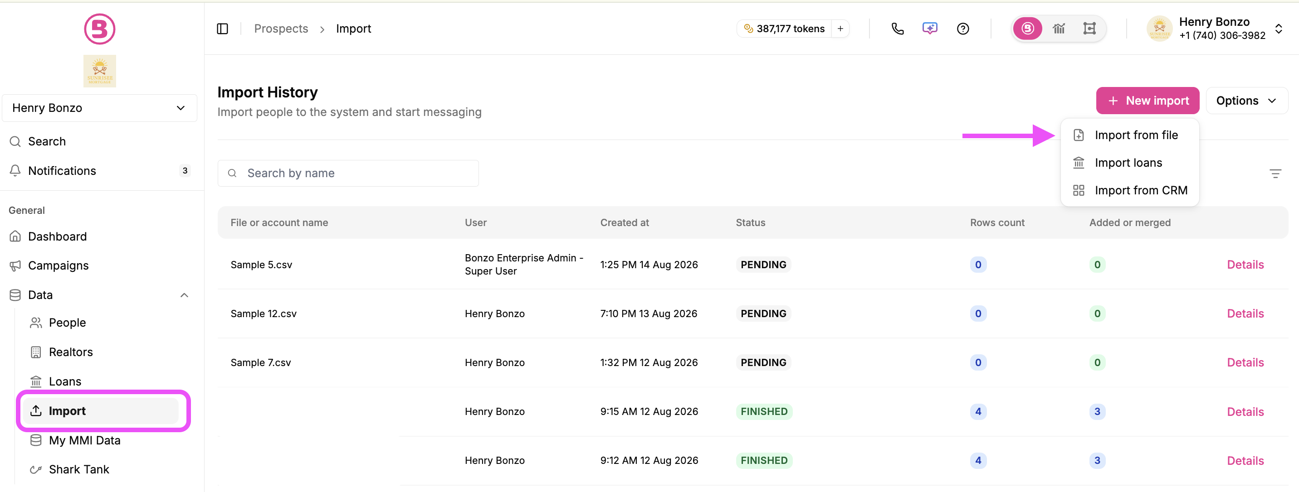Click the 387,177 tokens balance
The width and height of the screenshot is (1299, 492).
(x=784, y=29)
